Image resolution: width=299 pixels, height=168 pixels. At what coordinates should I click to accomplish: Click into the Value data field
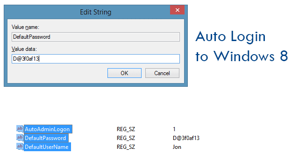pyautogui.click(x=95, y=59)
